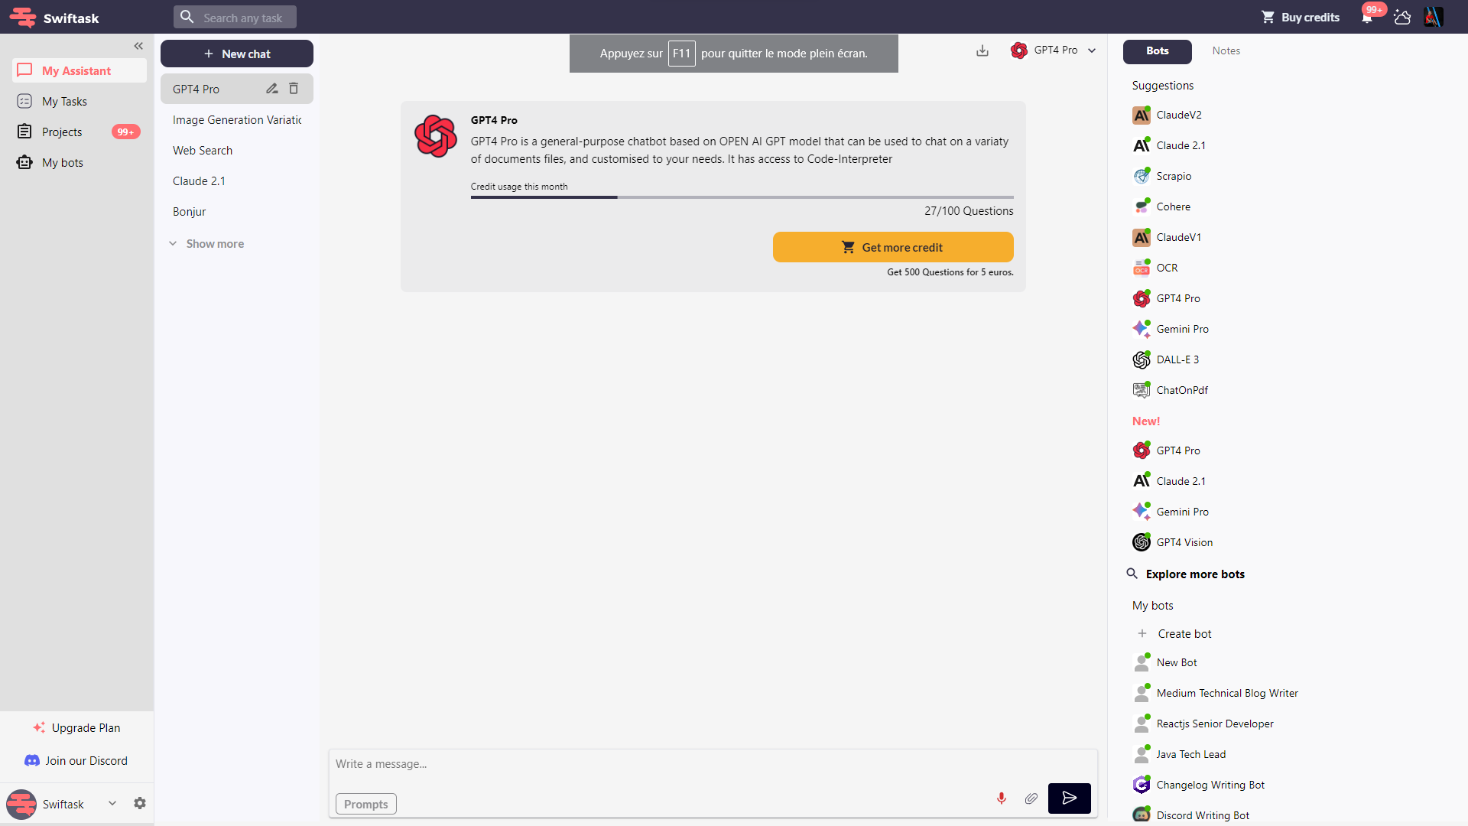This screenshot has width=1468, height=826.
Task: Download the conversation via download icon
Action: click(x=982, y=50)
